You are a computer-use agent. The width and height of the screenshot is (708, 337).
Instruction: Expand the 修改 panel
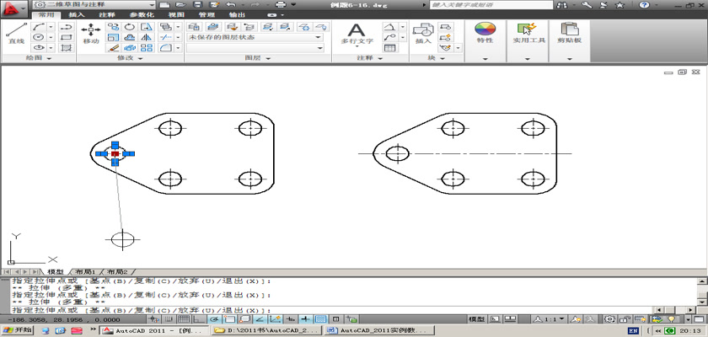129,59
